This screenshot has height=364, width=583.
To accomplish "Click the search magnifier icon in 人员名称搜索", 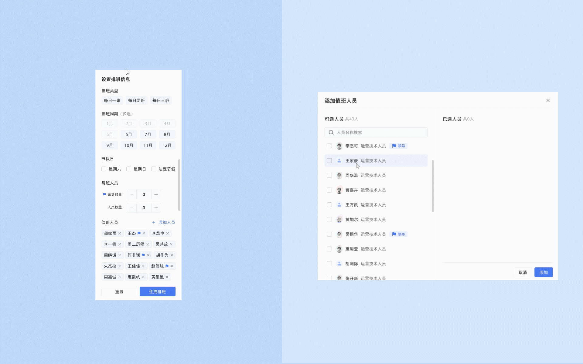I will 331,132.
